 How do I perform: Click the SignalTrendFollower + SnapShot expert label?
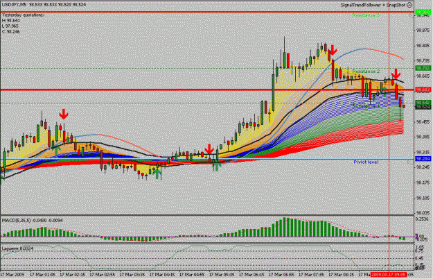coord(373,5)
